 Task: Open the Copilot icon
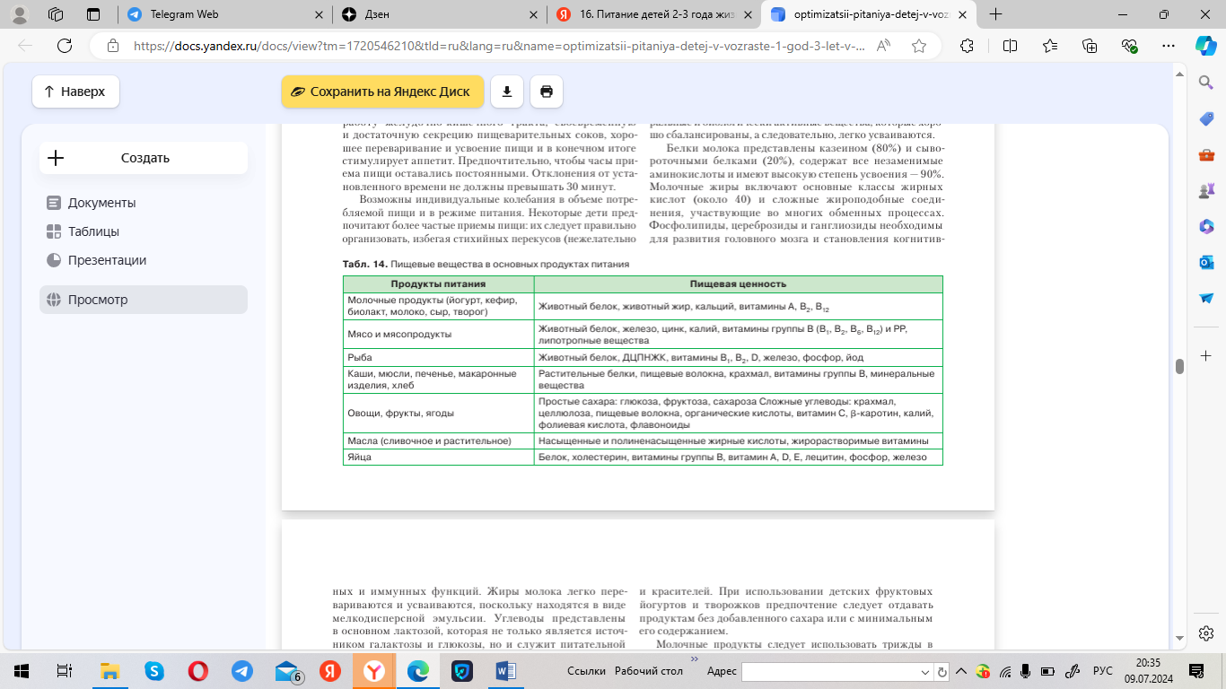(1205, 46)
